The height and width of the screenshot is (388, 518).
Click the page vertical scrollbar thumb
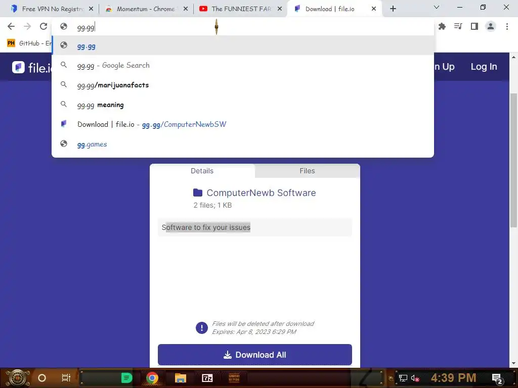click(x=513, y=160)
